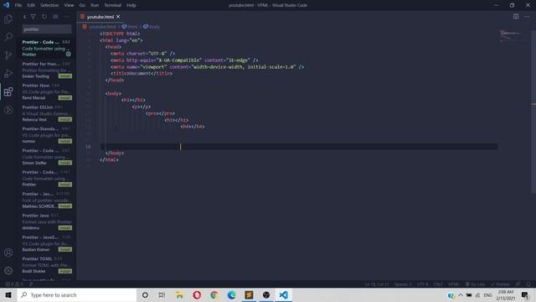The image size is (536, 302).
Task: Launch Chrome from taskbar
Action: point(214,294)
